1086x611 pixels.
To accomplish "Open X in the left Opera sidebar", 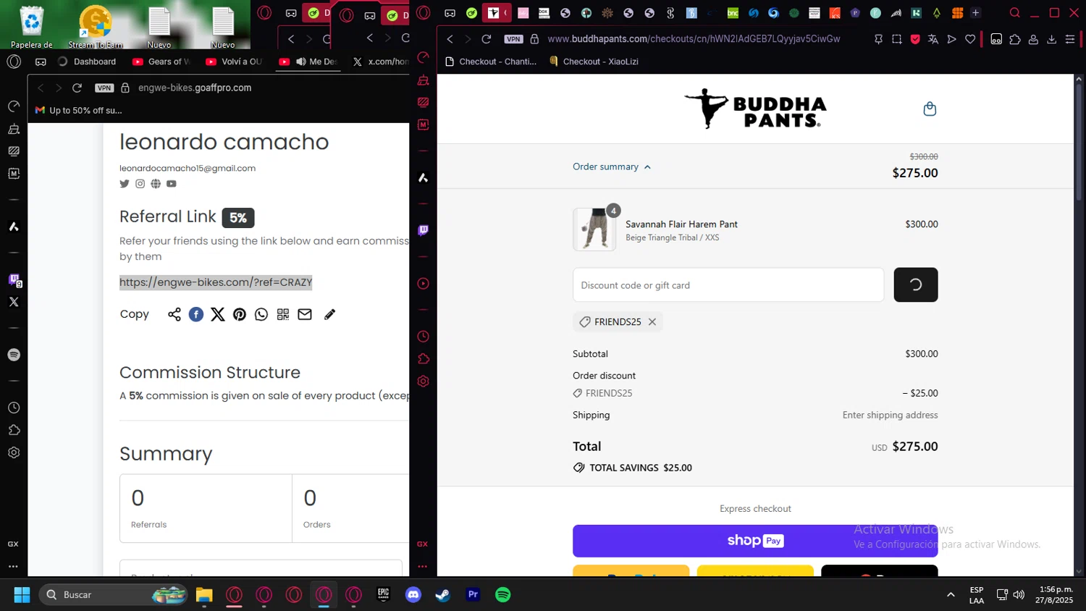I will 14,302.
